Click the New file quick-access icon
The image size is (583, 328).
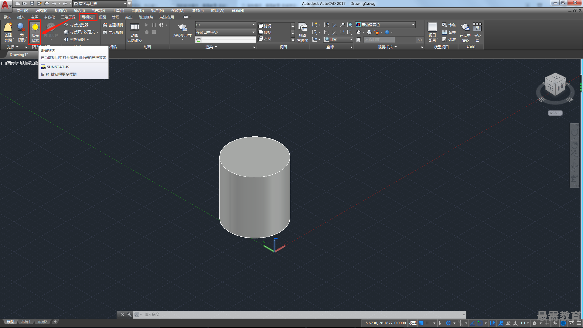(18, 4)
